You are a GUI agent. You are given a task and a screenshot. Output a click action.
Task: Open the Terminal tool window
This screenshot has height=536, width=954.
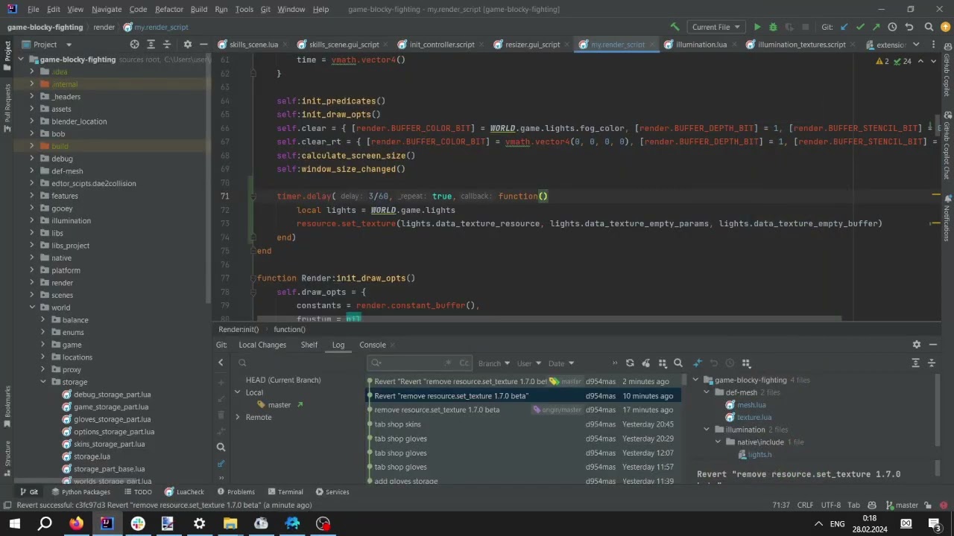pos(285,492)
